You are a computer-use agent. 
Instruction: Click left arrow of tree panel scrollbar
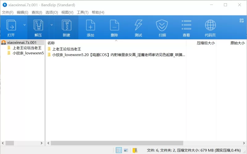tap(3, 143)
